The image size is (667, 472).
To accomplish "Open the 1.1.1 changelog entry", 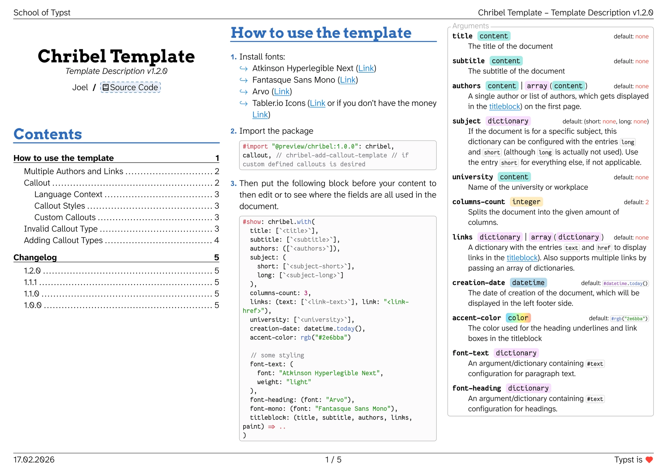I will [x=30, y=282].
